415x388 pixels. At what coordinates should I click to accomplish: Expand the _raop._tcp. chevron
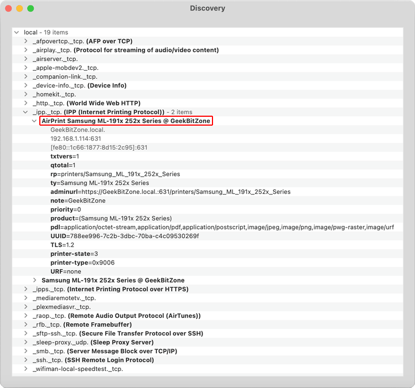click(25, 315)
